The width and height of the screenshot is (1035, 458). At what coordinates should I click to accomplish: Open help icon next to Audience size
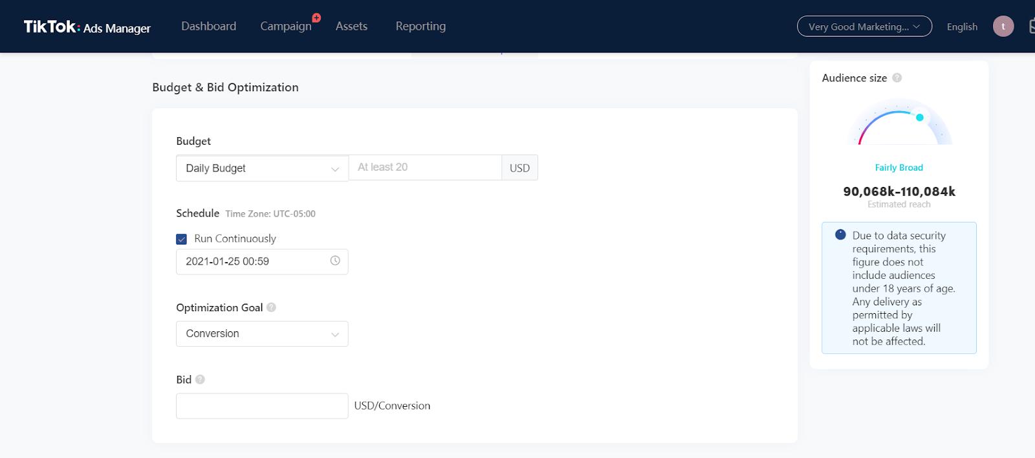[897, 78]
